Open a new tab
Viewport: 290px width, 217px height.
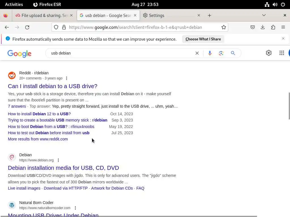coord(209,16)
